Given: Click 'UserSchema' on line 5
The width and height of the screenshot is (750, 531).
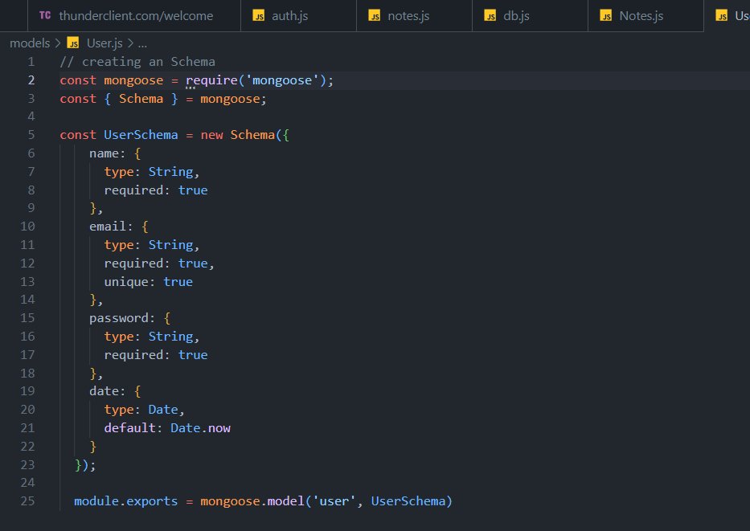Looking at the screenshot, I should pos(141,135).
